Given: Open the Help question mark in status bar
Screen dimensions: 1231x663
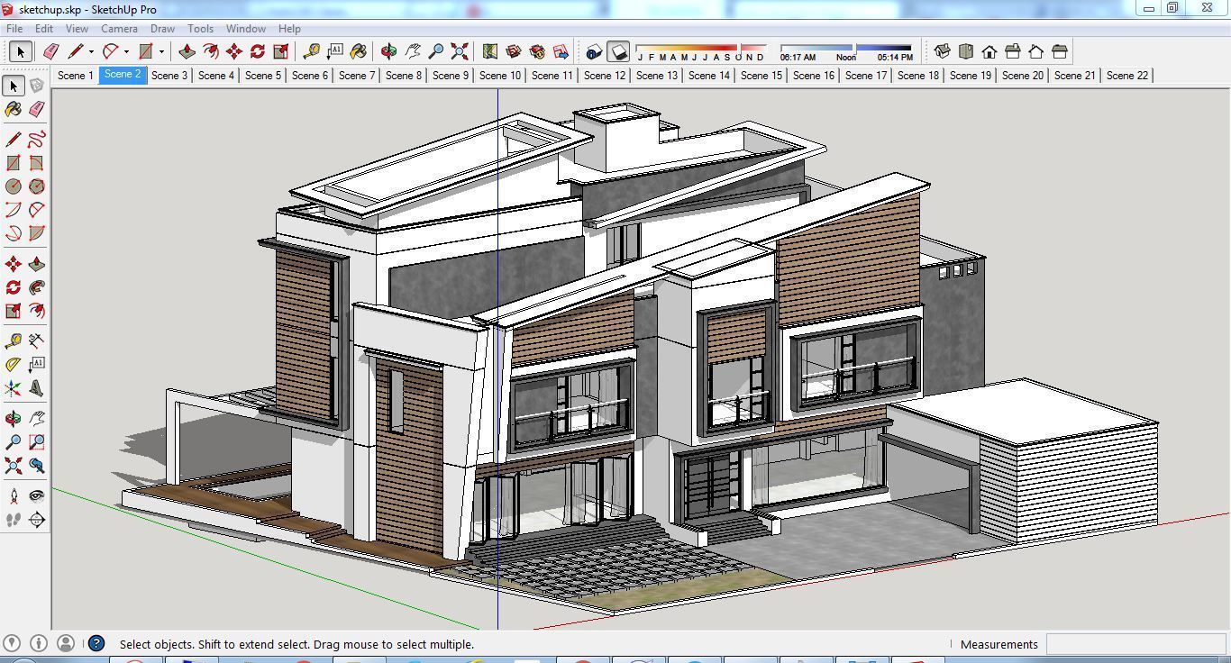Looking at the screenshot, I should (x=96, y=644).
